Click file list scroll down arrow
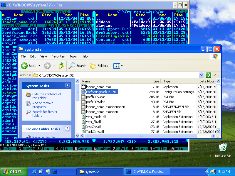The height and width of the screenshot is (176, 235). point(218,131)
